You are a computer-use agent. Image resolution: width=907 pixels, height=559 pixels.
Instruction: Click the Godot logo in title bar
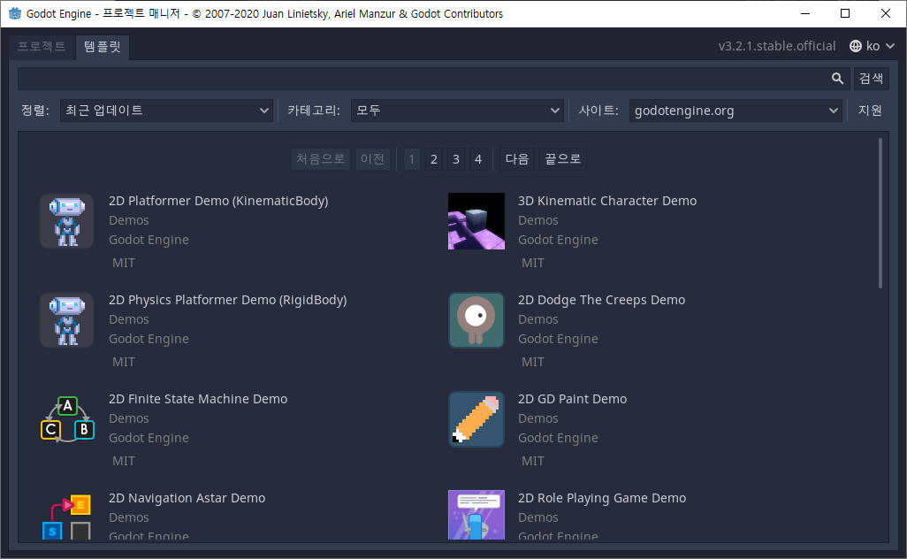tap(14, 13)
